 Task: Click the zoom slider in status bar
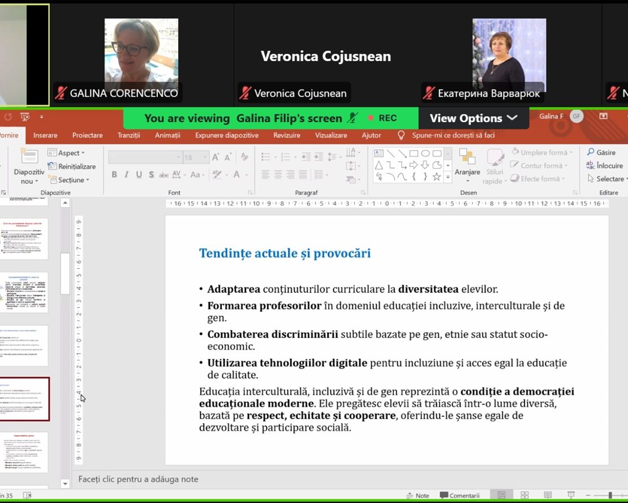point(610,496)
